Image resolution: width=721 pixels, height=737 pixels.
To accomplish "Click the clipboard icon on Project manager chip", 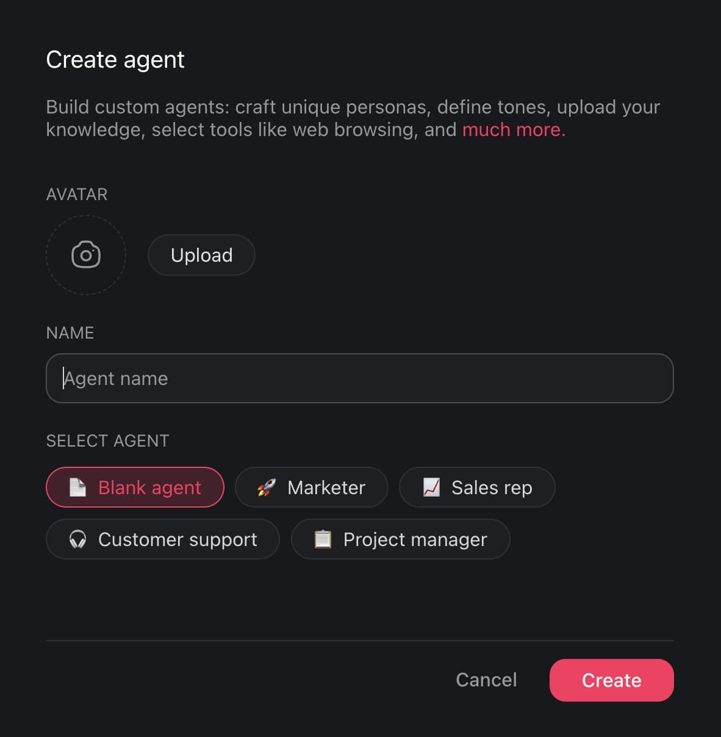I will [322, 539].
